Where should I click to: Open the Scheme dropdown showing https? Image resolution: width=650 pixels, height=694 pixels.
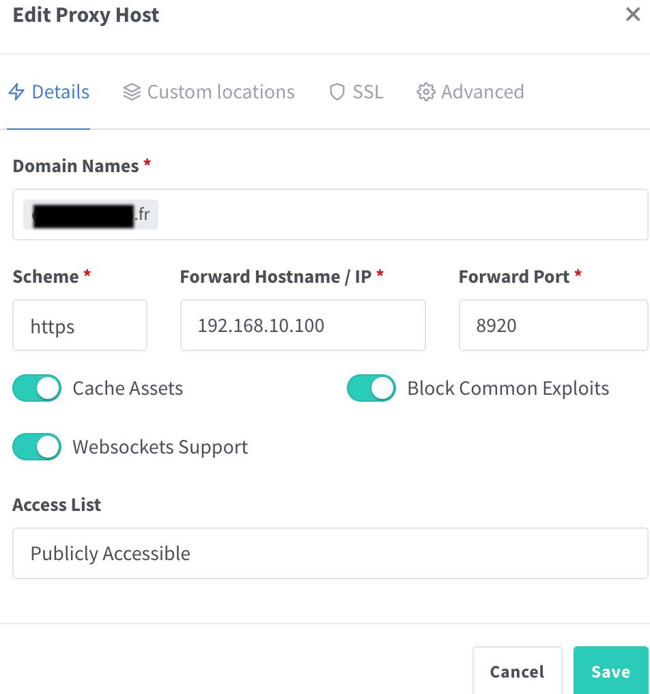tap(80, 326)
